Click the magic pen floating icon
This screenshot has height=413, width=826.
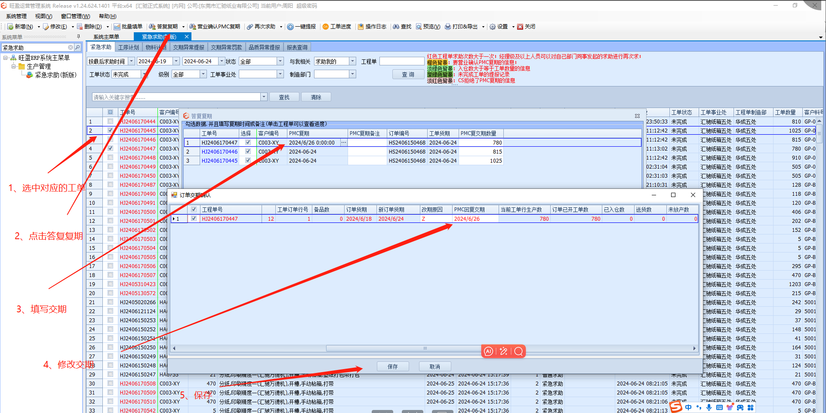[x=504, y=351]
